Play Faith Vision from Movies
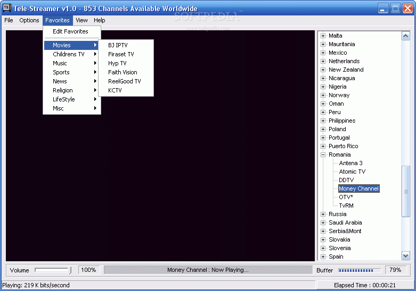 click(x=126, y=72)
